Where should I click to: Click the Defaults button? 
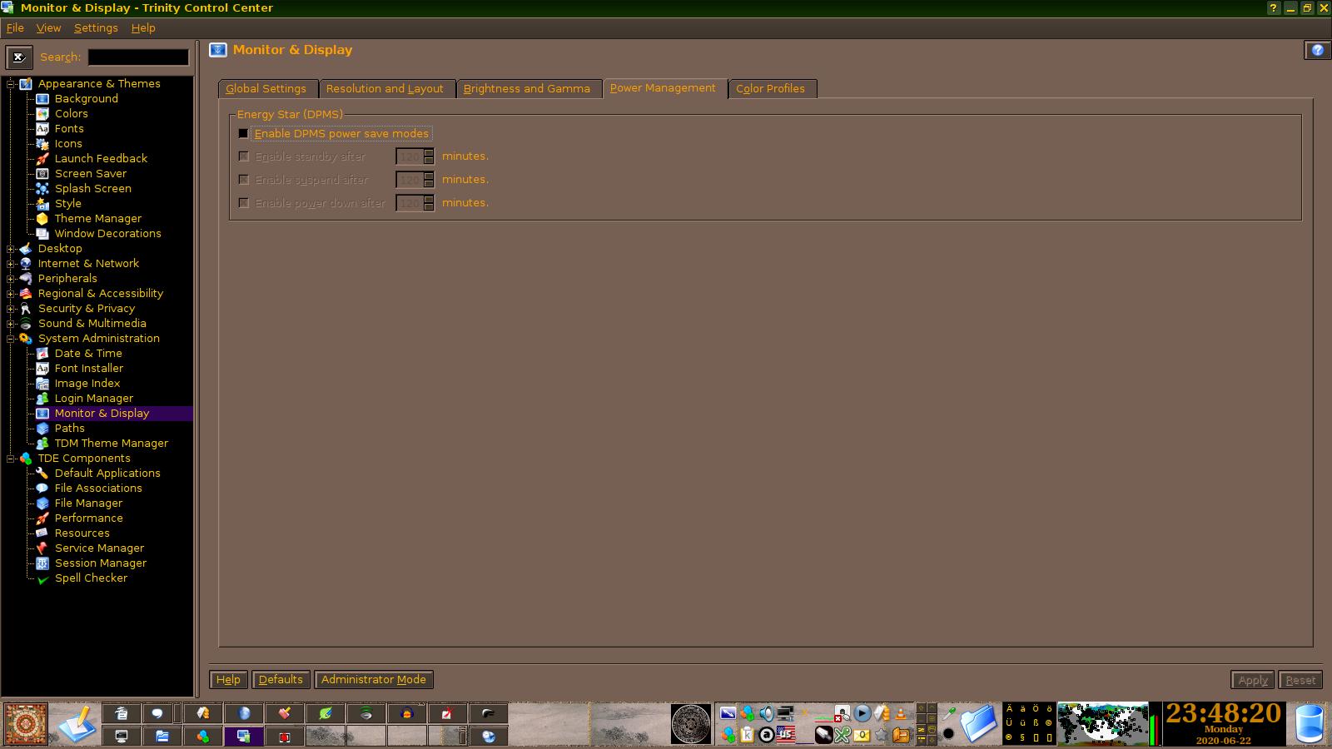[281, 679]
